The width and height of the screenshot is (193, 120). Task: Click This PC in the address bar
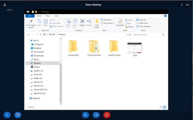pyautogui.click(x=52, y=34)
